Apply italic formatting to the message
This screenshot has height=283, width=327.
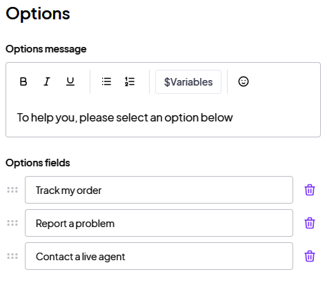pos(47,81)
